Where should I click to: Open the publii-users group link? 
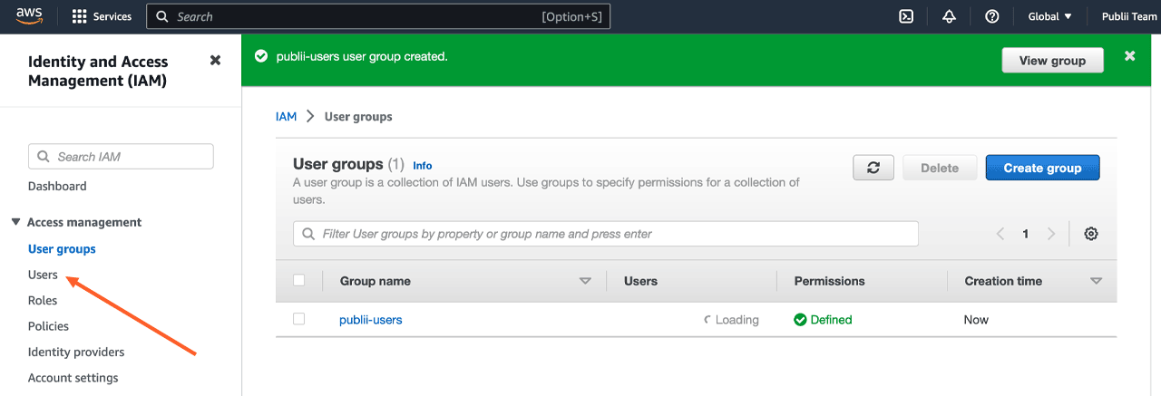pos(370,320)
